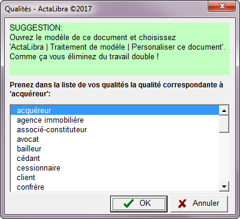The width and height of the screenshot is (240, 219).
Task: Select 'acquéreur' in the qualities list
Action: [x=115, y=110]
